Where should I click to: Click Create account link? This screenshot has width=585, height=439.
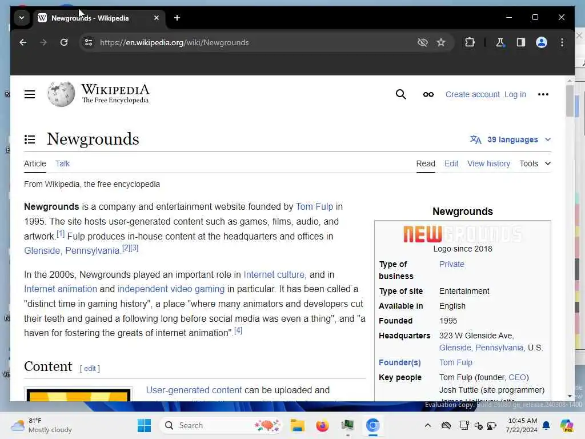pyautogui.click(x=472, y=94)
